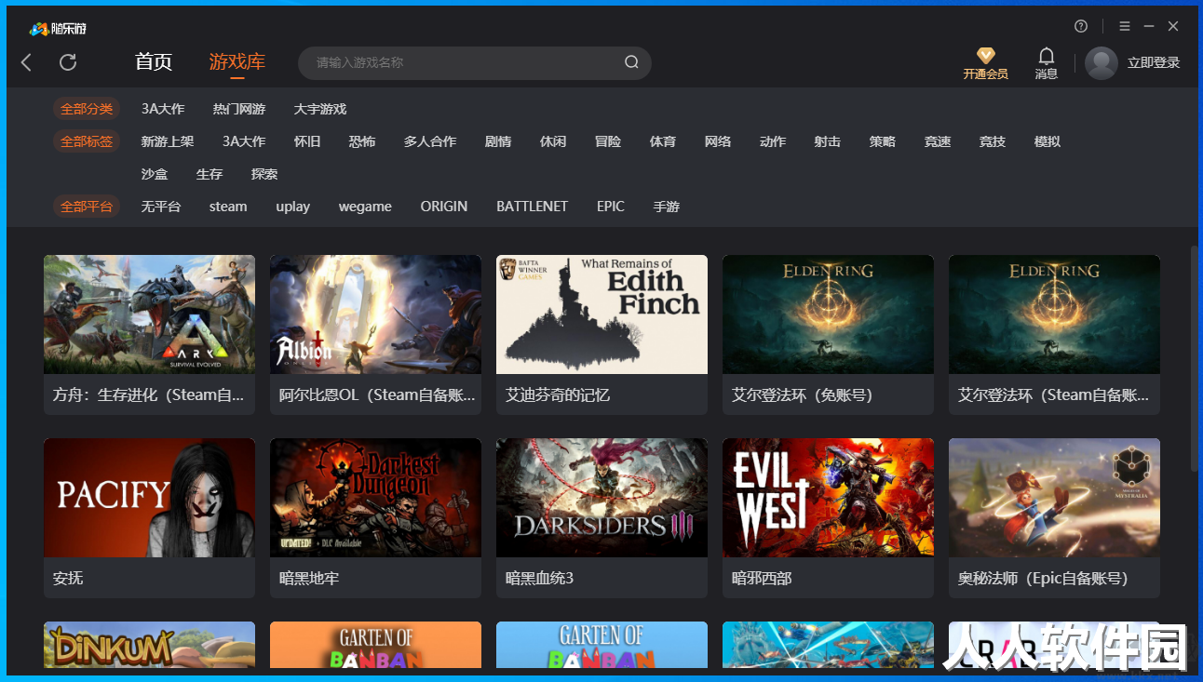This screenshot has height=682, width=1203.
Task: Click the refresh icon
Action: point(68,62)
